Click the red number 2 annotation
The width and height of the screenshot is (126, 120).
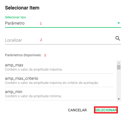click(41, 40)
